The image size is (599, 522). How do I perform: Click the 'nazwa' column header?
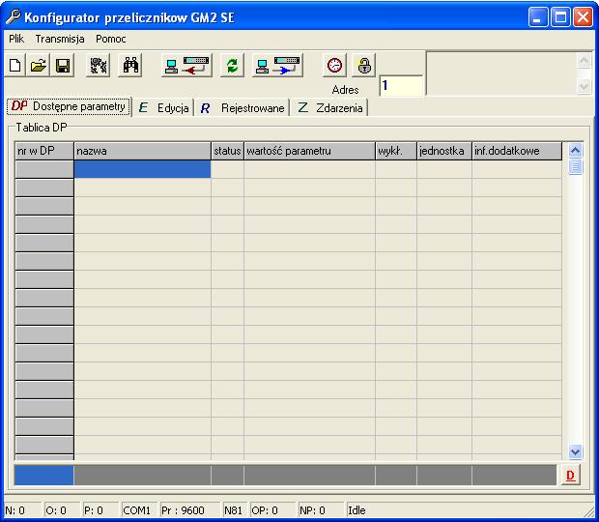pos(142,151)
